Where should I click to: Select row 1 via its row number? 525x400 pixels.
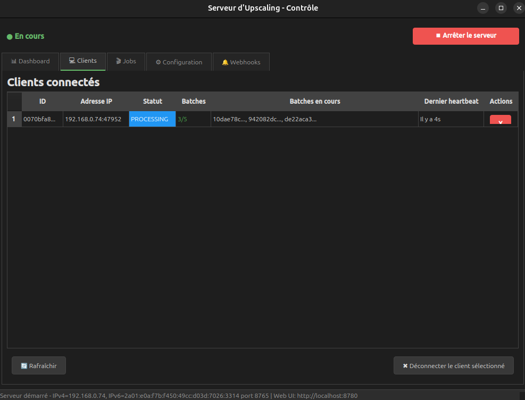click(x=14, y=119)
